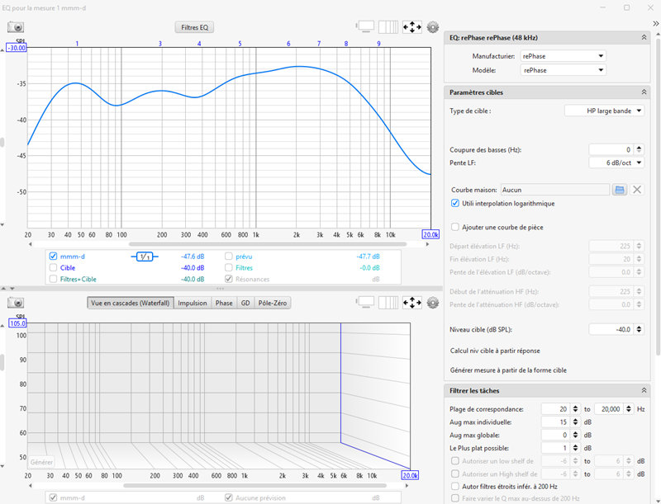
Task: Clear the Courbe maison selection
Action: [637, 190]
